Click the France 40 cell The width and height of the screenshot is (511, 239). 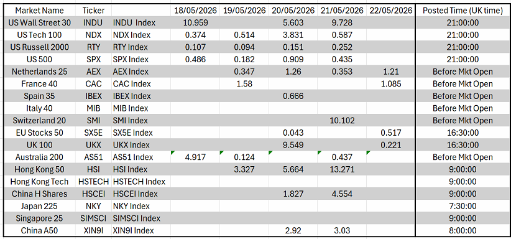coord(39,84)
